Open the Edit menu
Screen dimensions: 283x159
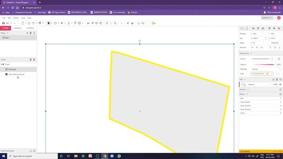tap(9, 18)
